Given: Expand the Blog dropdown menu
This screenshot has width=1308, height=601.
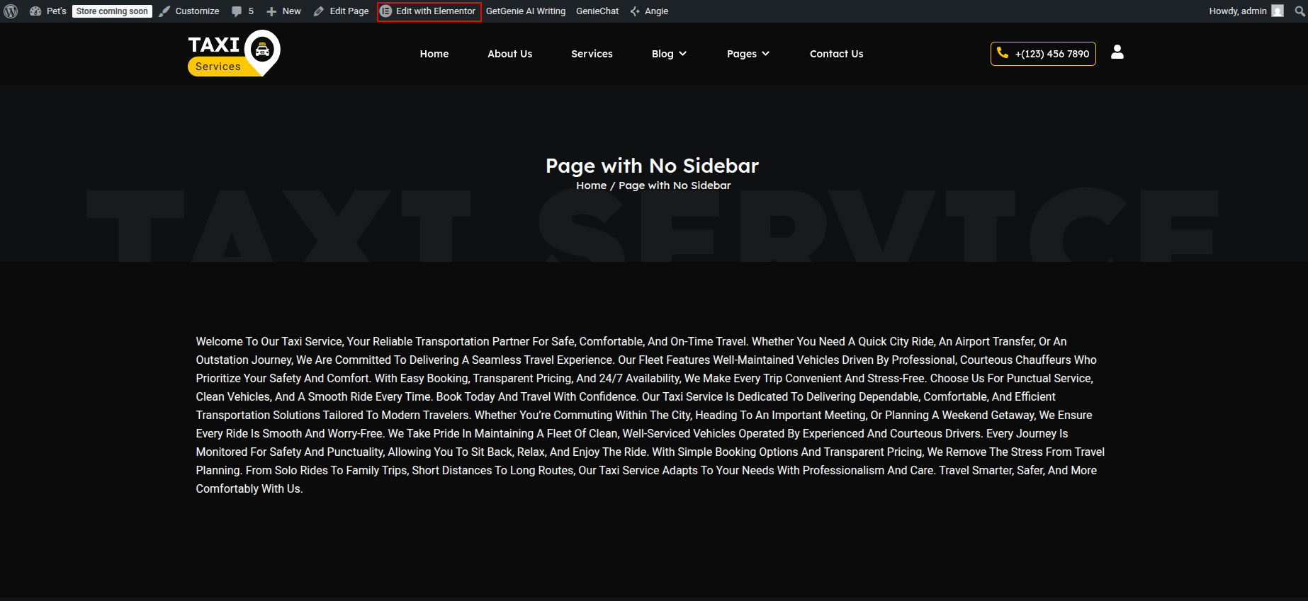Looking at the screenshot, I should point(669,54).
